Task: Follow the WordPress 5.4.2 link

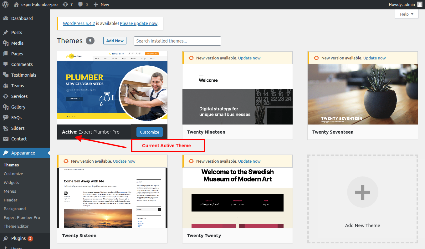Action: click(x=79, y=23)
